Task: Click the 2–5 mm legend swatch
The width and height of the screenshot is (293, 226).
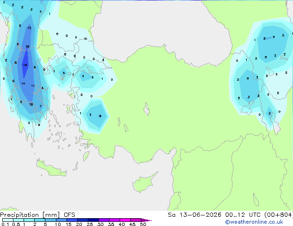Action: pyautogui.click(x=40, y=220)
